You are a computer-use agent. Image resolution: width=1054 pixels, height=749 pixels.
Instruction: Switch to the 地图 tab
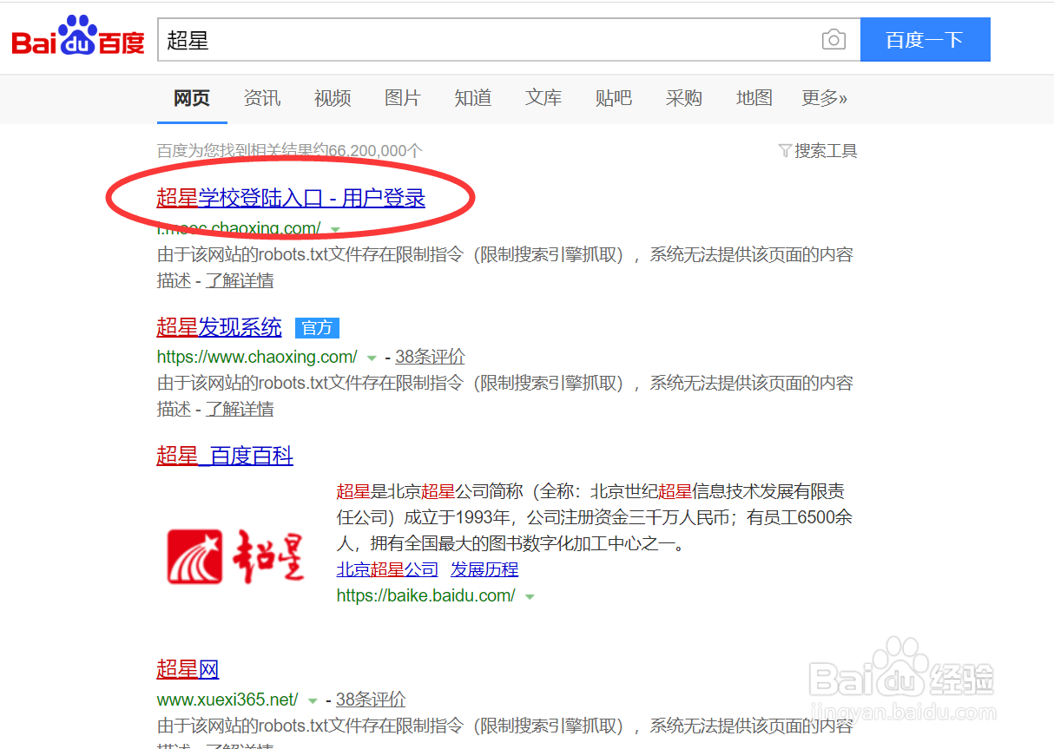tap(754, 98)
